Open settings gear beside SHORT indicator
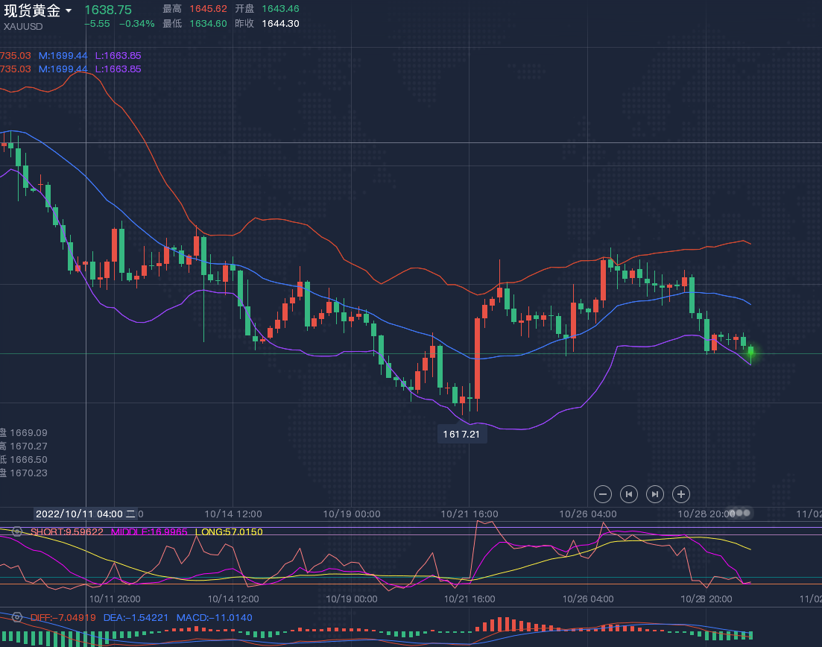The width and height of the screenshot is (822, 647). pos(16,531)
